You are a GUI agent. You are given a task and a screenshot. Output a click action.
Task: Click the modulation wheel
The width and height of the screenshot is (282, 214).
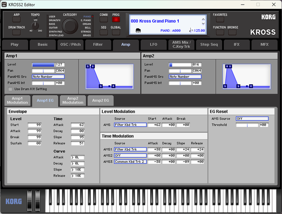coord(38,201)
